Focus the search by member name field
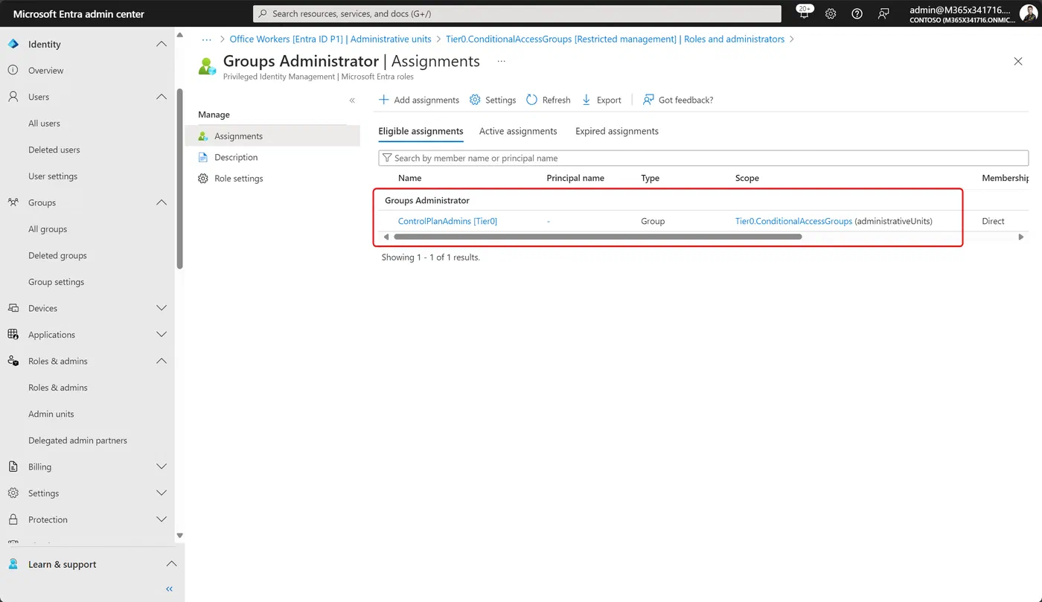The image size is (1042, 602). (703, 158)
